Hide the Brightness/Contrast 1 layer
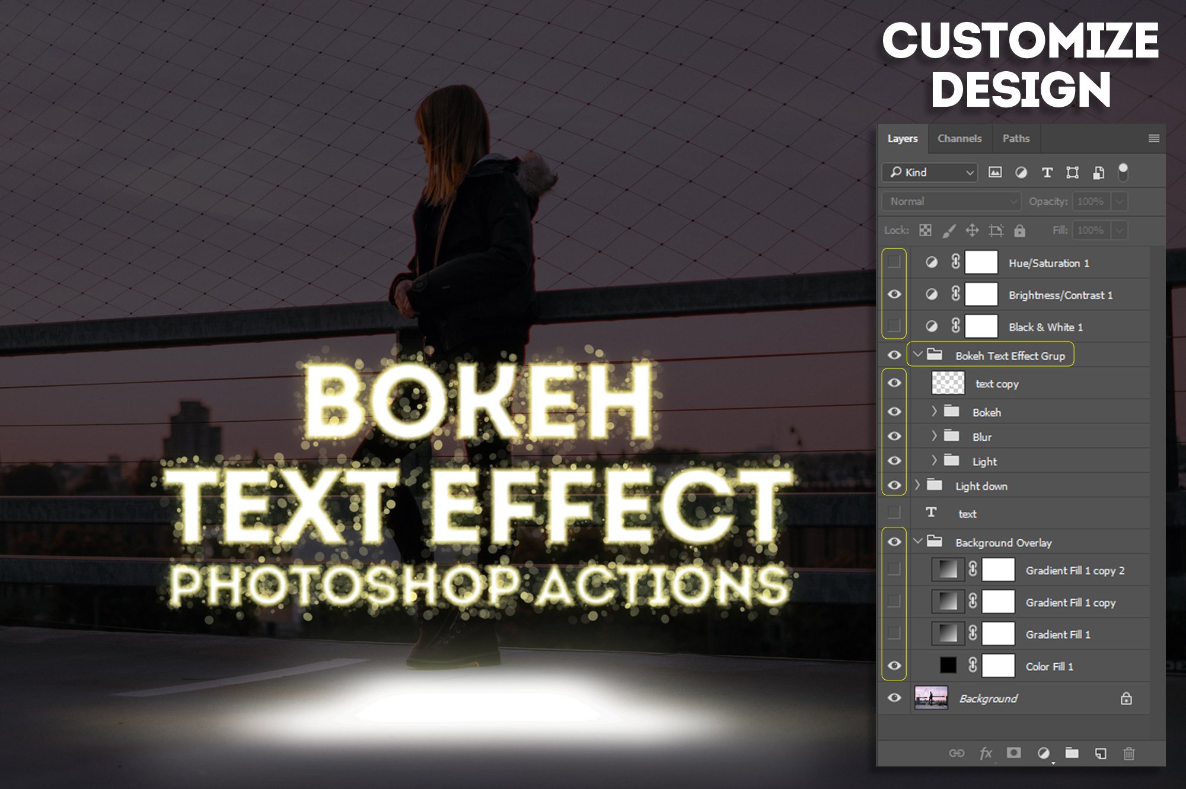 pyautogui.click(x=894, y=294)
